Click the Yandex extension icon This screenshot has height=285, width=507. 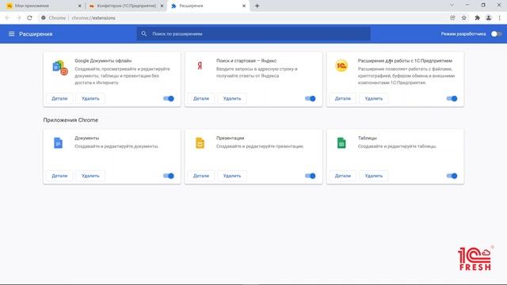point(200,66)
